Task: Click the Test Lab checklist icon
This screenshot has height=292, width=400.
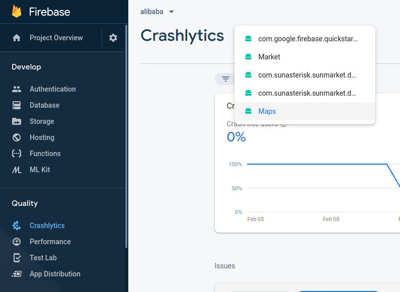Action: (x=17, y=258)
